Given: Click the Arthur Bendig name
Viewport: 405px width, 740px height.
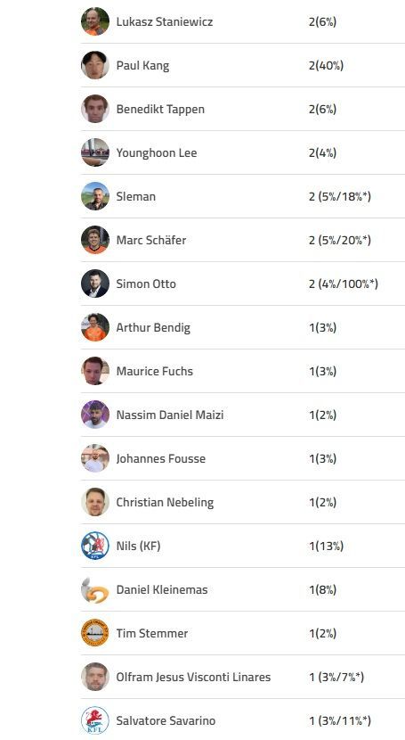Looking at the screenshot, I should pyautogui.click(x=153, y=327).
